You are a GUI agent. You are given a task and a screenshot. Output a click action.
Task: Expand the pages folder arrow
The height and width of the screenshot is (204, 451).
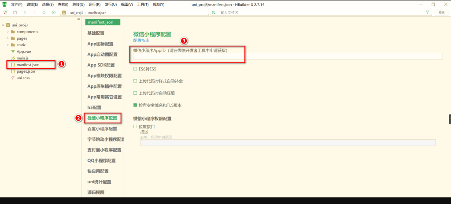[x=8, y=38]
